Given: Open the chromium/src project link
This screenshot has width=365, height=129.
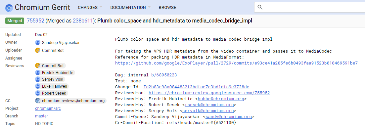Looking at the screenshot, I should pos(48,108).
